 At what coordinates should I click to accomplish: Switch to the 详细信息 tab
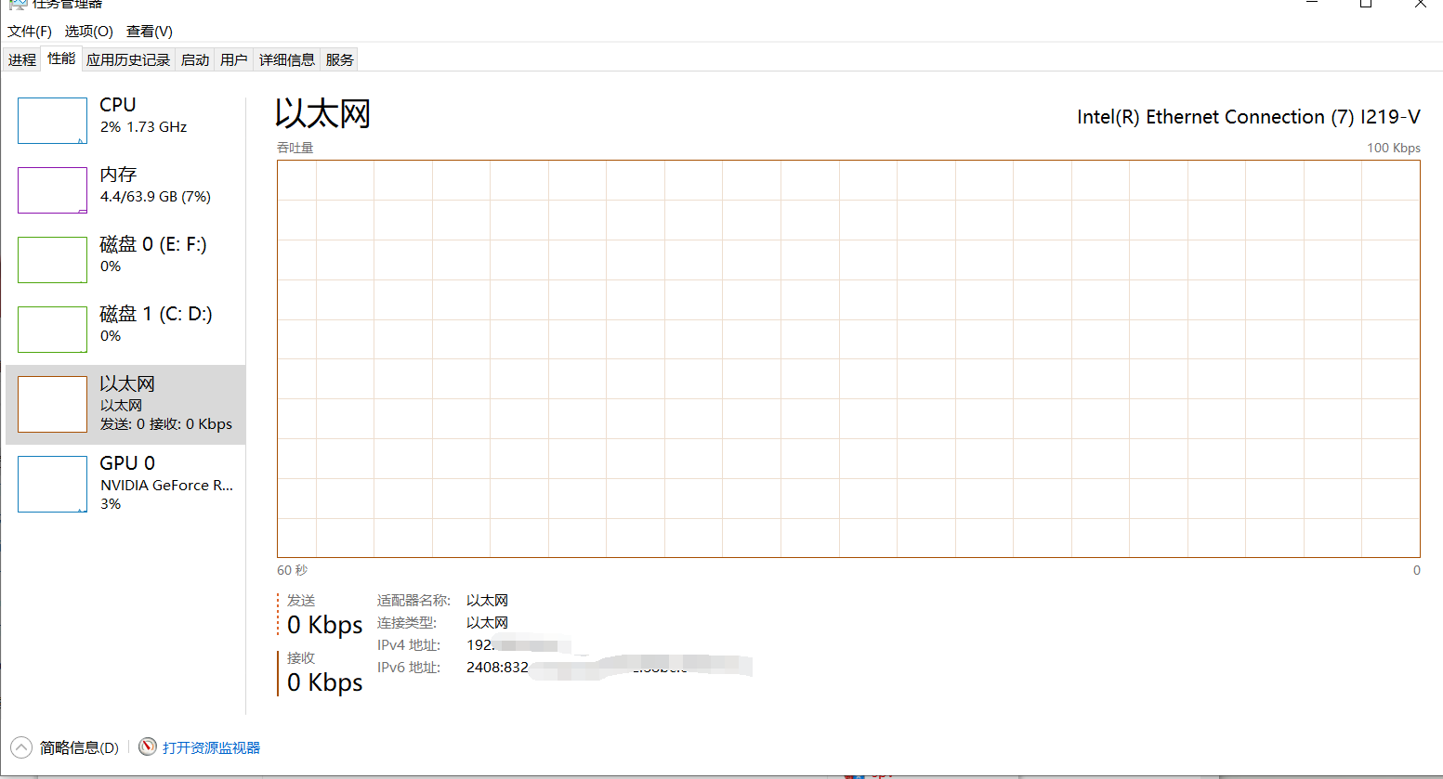[286, 60]
